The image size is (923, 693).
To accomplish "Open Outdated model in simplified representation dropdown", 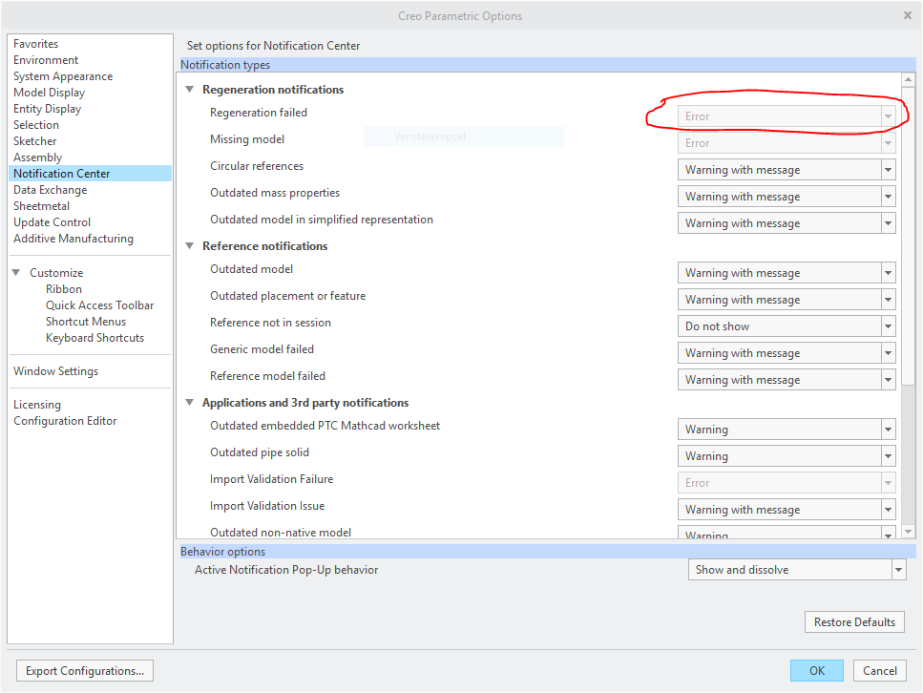I will [787, 223].
